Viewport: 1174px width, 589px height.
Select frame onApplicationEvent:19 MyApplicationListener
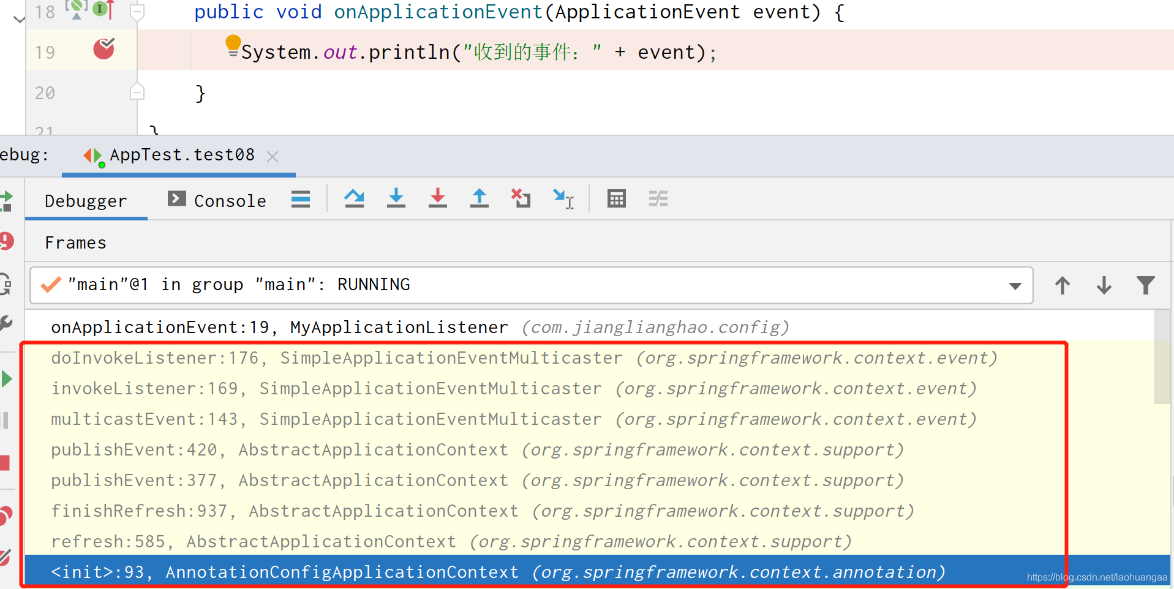pos(590,327)
